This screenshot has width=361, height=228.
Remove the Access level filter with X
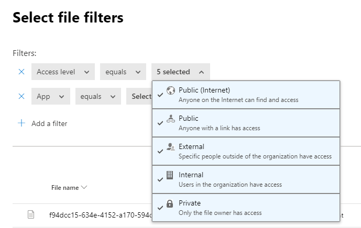21,72
